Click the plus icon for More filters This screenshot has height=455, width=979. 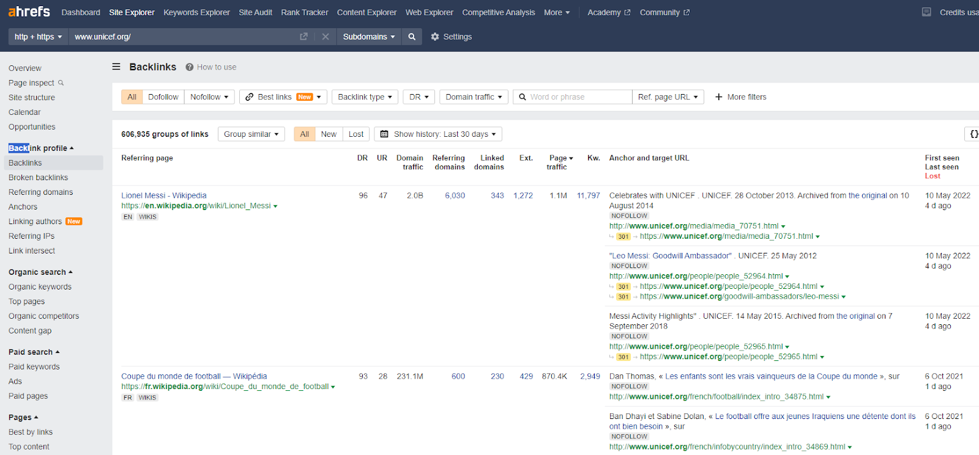point(719,97)
